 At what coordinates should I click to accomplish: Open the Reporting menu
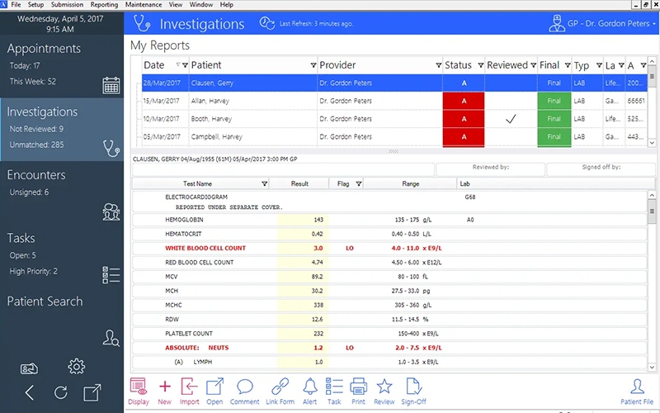pyautogui.click(x=104, y=5)
